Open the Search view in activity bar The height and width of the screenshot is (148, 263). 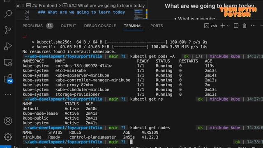(x=8, y=14)
